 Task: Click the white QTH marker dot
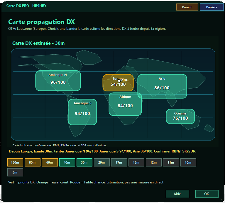point(119,81)
